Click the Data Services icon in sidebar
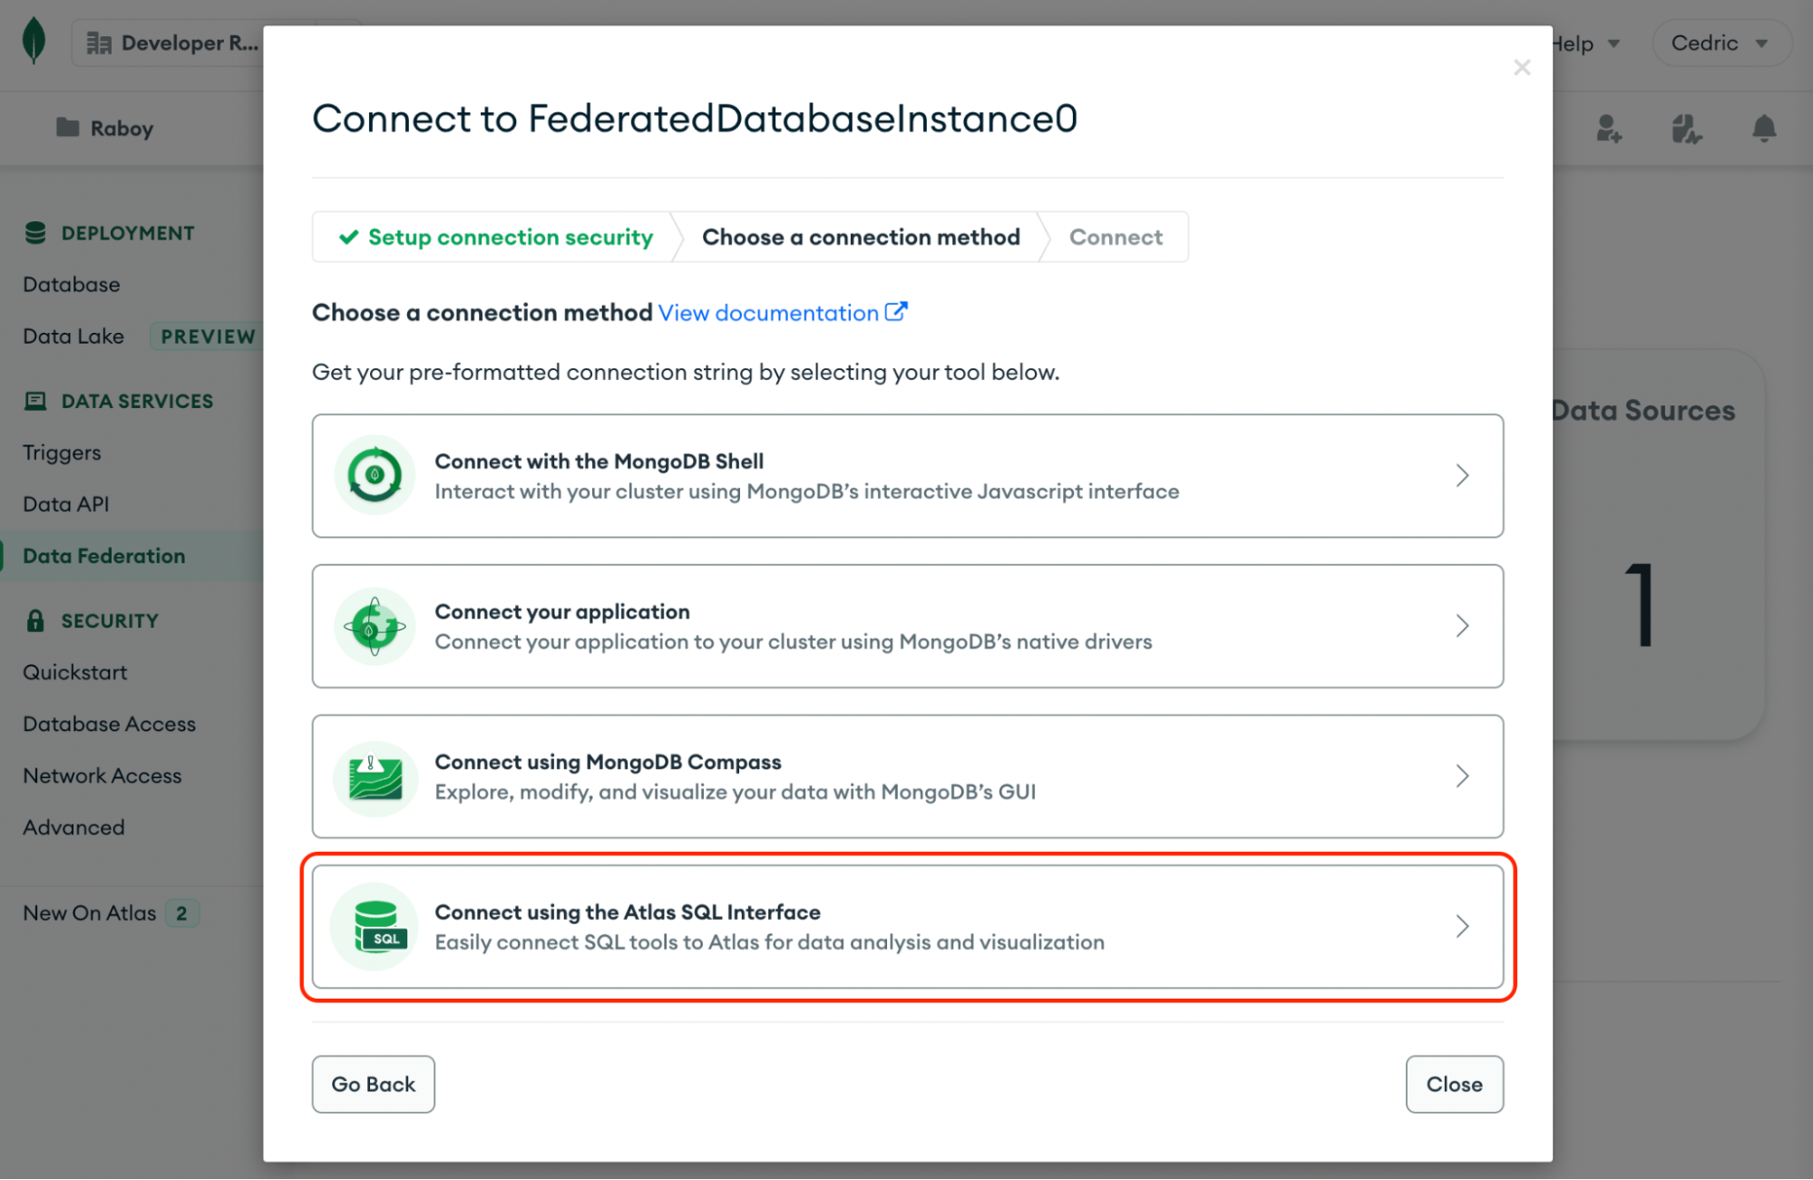 click(x=35, y=401)
